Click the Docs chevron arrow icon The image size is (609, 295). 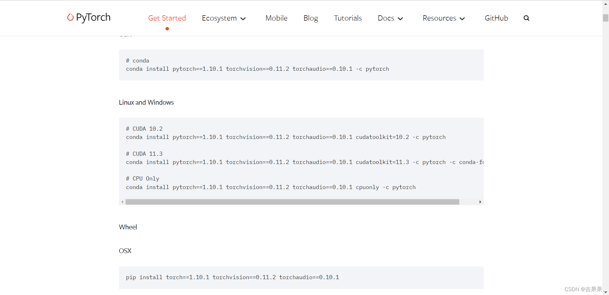pyautogui.click(x=400, y=19)
